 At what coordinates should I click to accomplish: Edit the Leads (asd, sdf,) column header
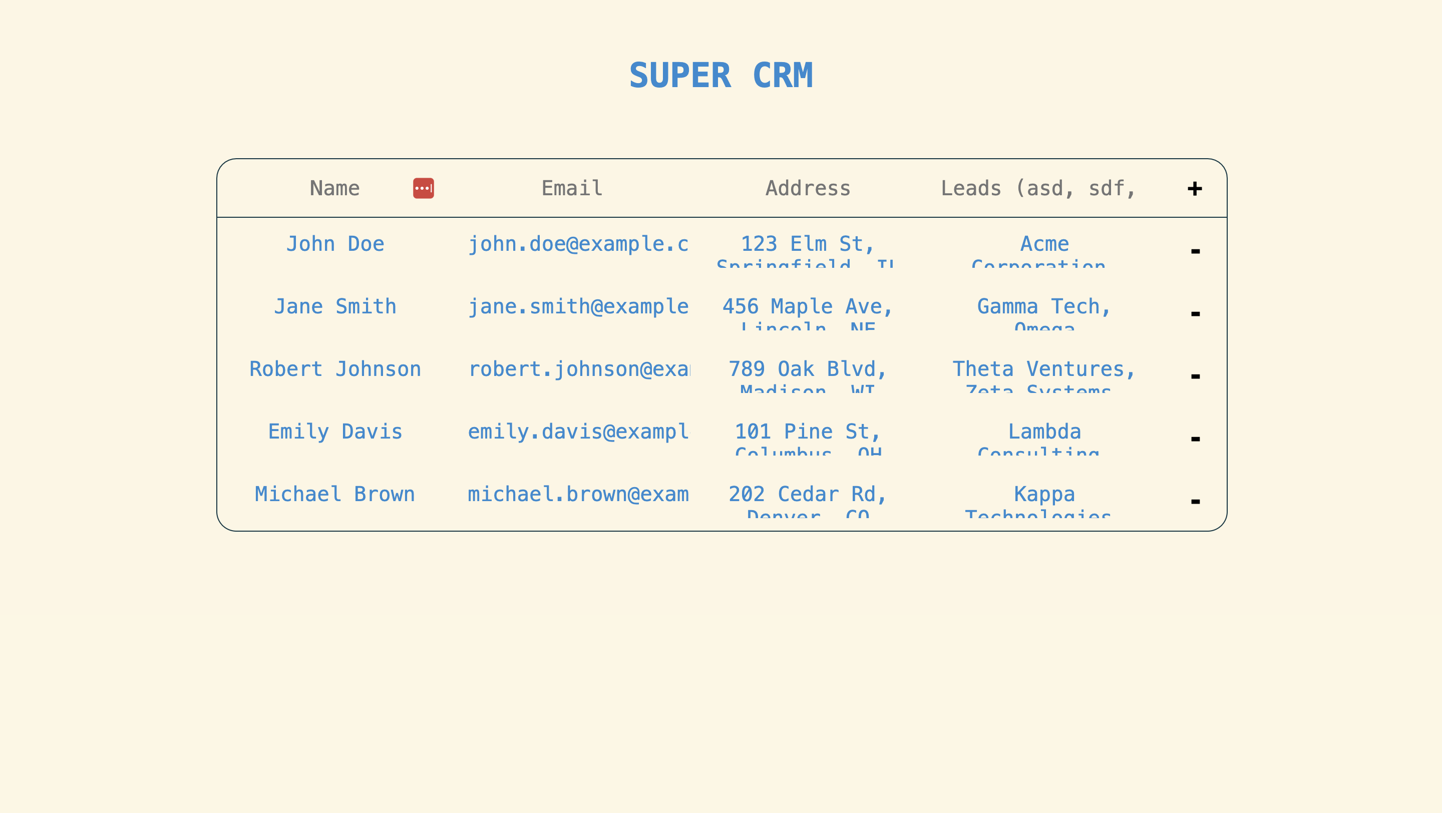(1038, 189)
